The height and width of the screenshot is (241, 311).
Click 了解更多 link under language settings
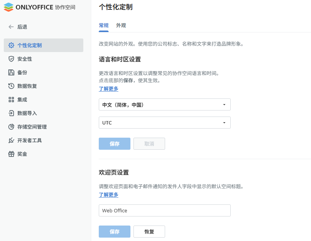tap(109, 89)
